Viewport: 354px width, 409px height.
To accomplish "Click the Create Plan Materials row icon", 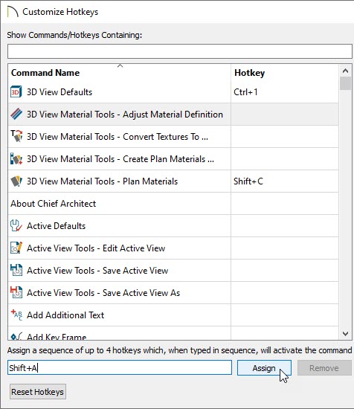I will point(16,159).
